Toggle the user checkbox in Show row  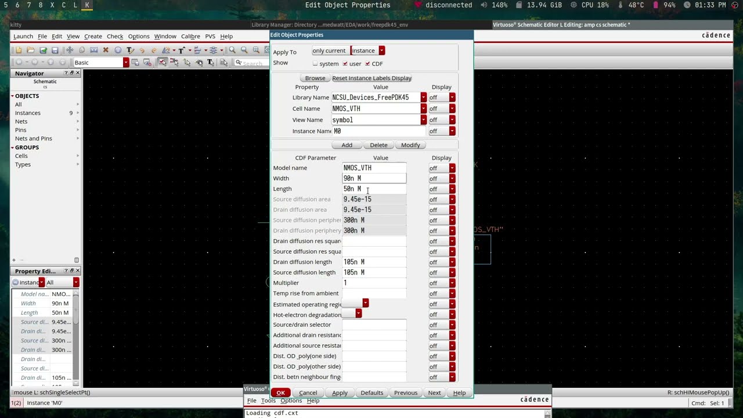click(345, 63)
